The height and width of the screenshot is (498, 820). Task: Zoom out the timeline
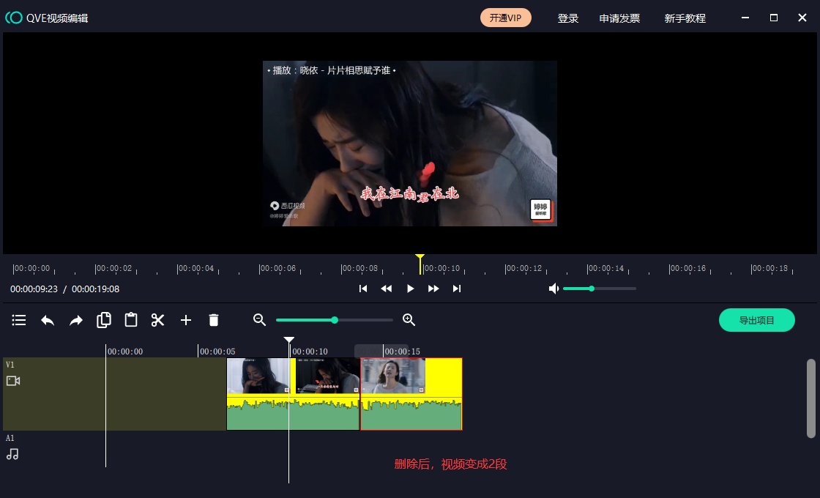259,320
